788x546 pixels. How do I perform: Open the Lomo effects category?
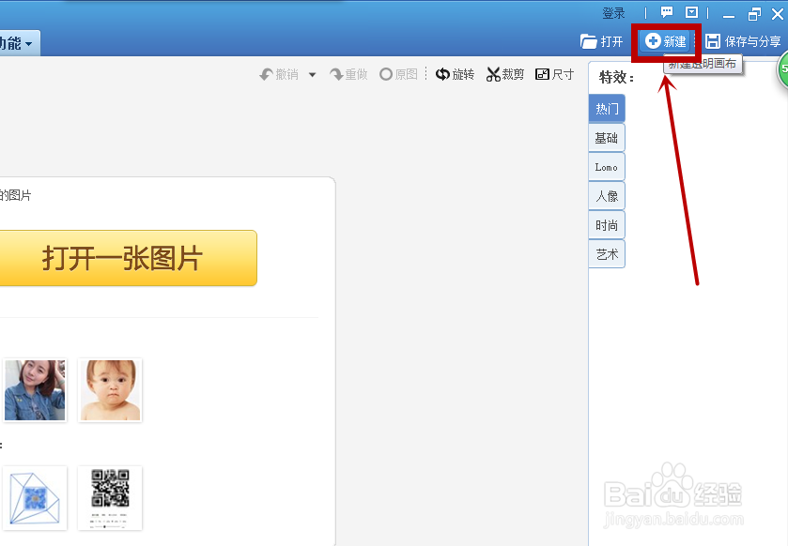tap(606, 166)
